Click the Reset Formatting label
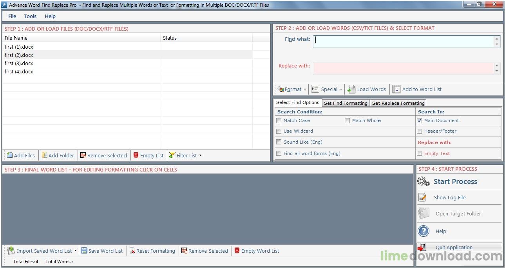Viewport: 505px width, 268px height. [x=156, y=251]
